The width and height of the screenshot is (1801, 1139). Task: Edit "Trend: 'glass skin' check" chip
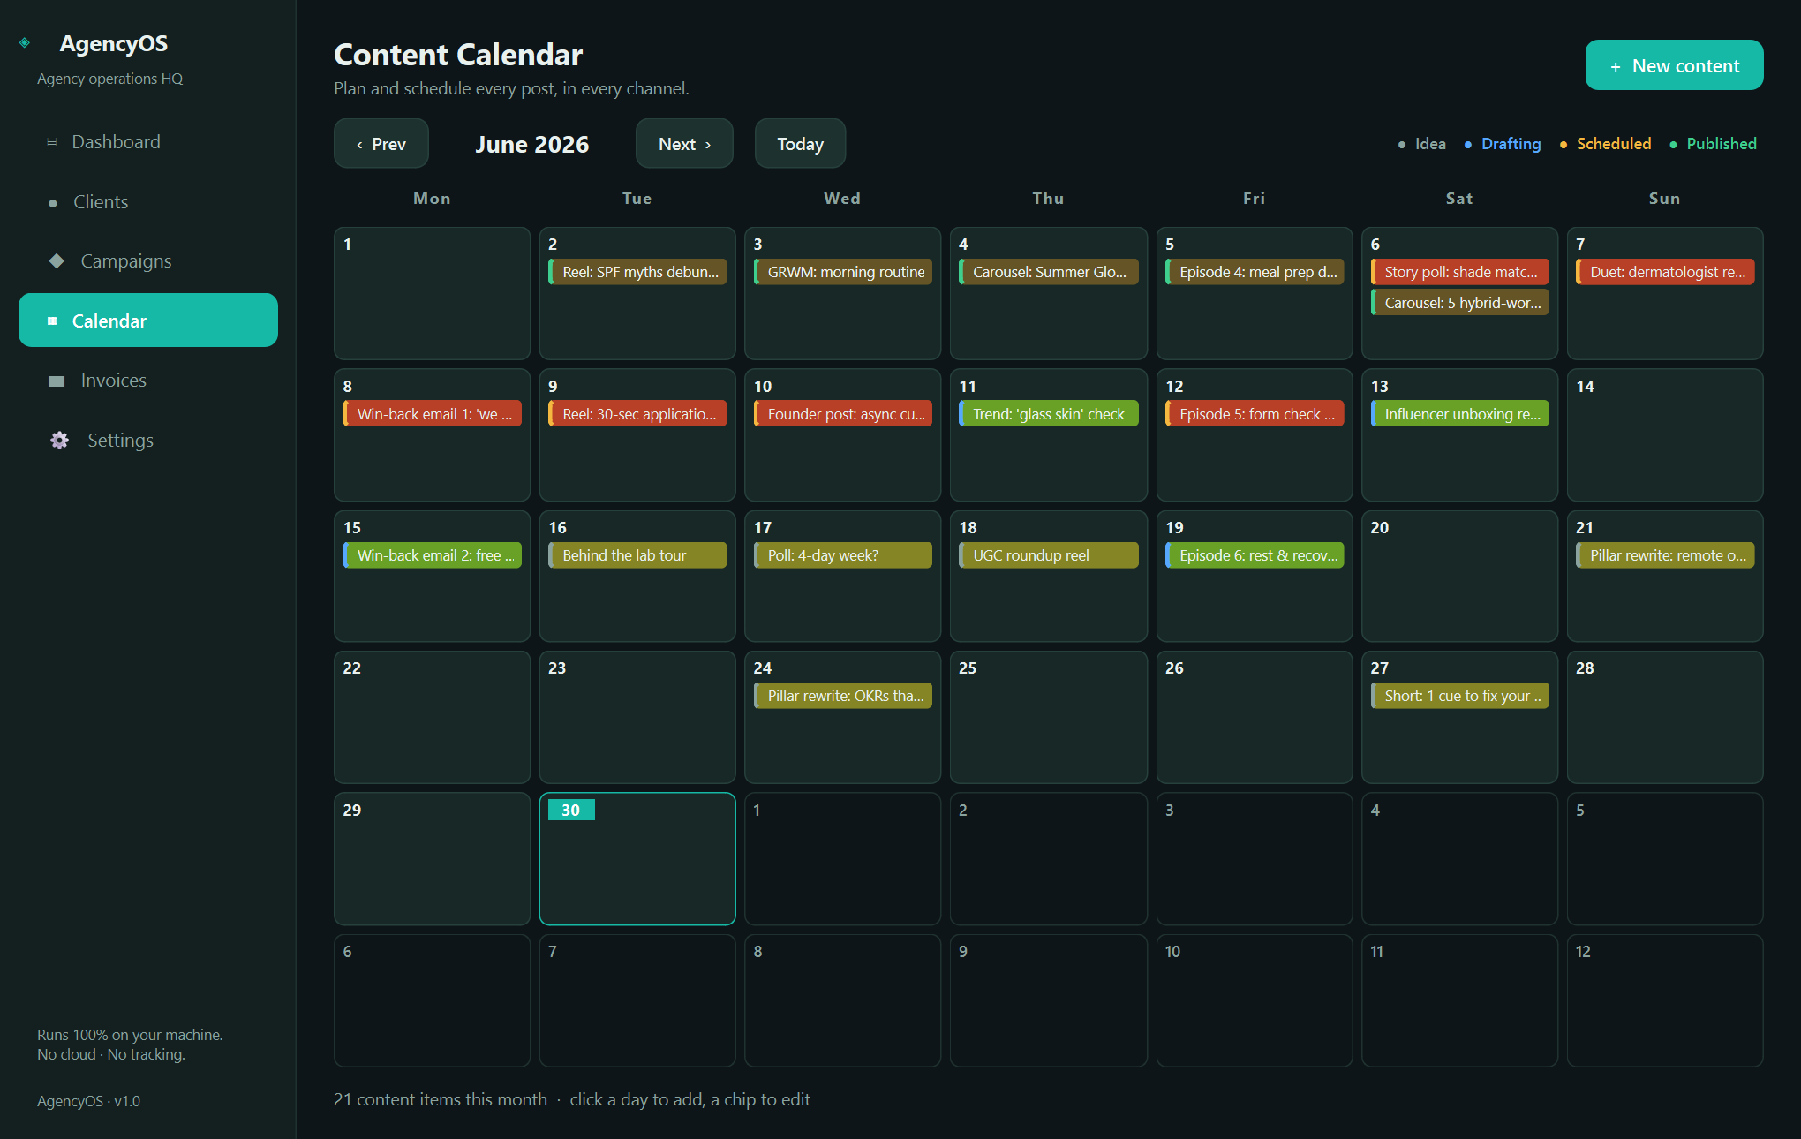[1049, 414]
